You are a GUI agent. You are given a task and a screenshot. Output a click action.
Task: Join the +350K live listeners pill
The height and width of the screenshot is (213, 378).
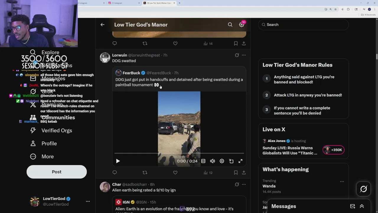tap(333, 150)
